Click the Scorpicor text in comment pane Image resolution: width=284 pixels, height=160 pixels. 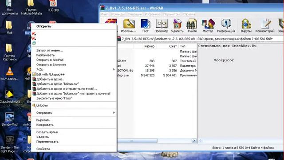pyautogui.click(x=224, y=60)
